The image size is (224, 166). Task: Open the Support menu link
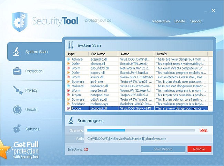click(196, 21)
